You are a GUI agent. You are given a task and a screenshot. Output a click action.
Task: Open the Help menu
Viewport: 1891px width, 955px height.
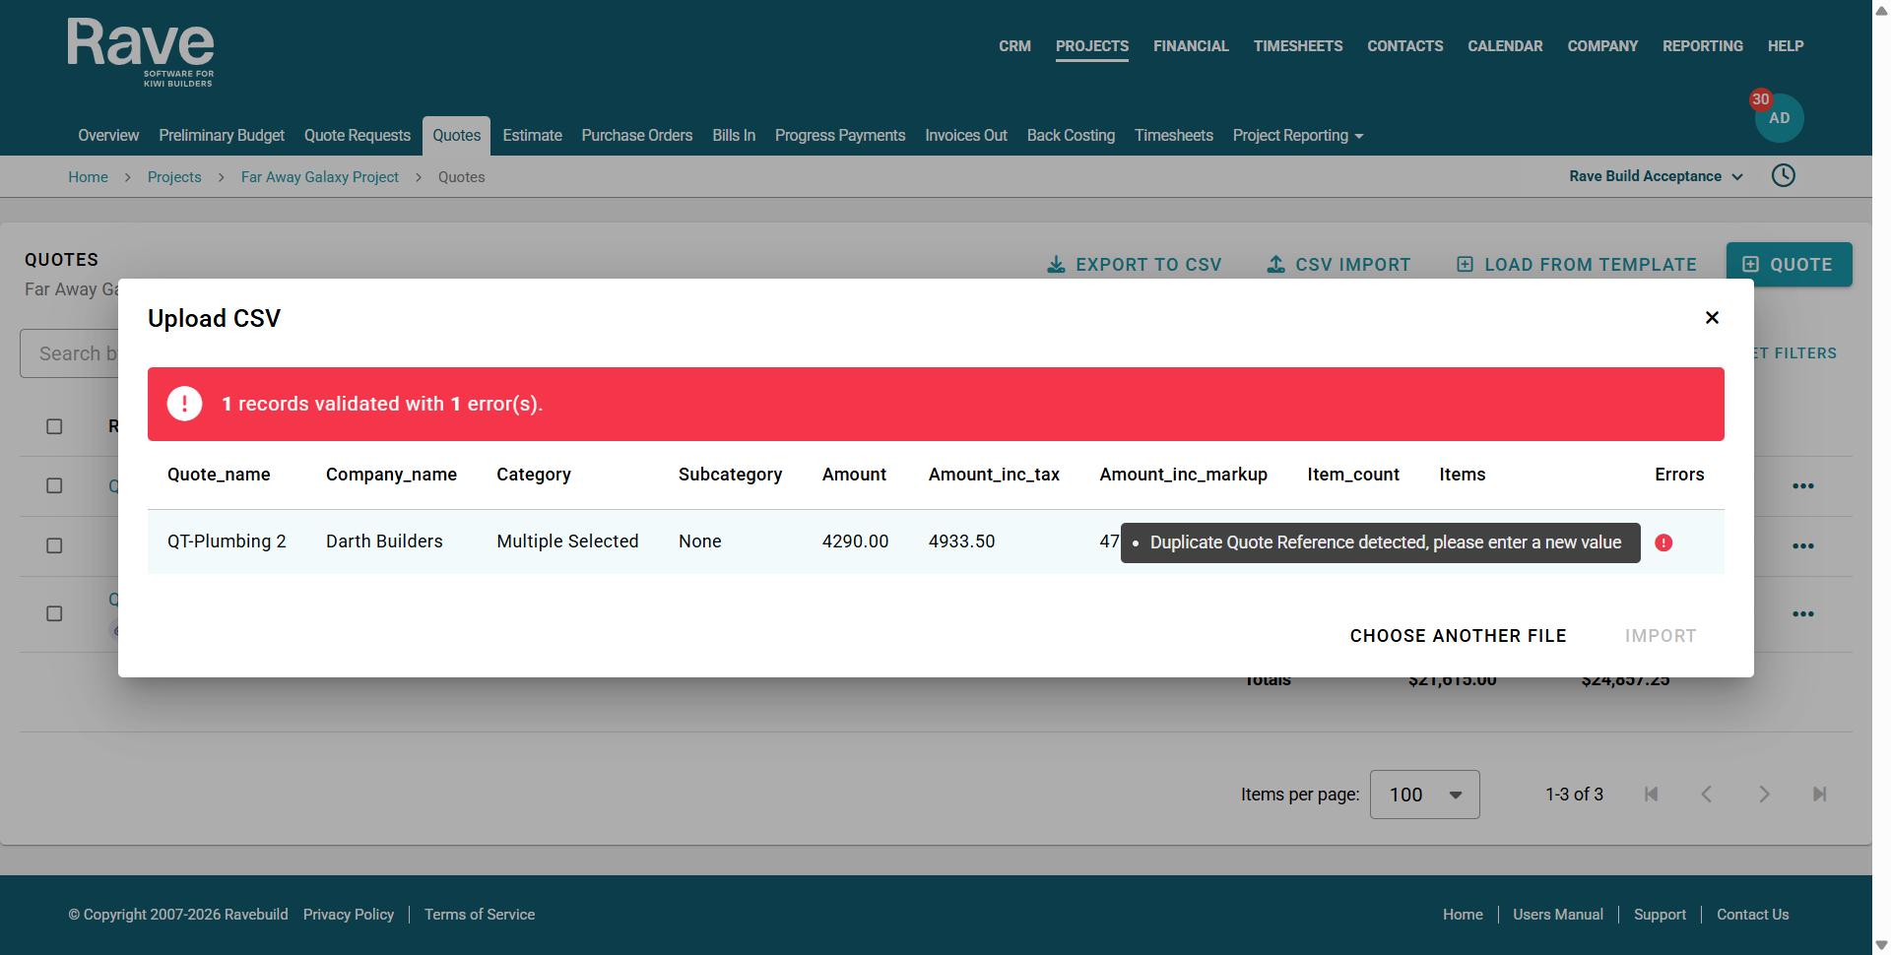(x=1786, y=46)
